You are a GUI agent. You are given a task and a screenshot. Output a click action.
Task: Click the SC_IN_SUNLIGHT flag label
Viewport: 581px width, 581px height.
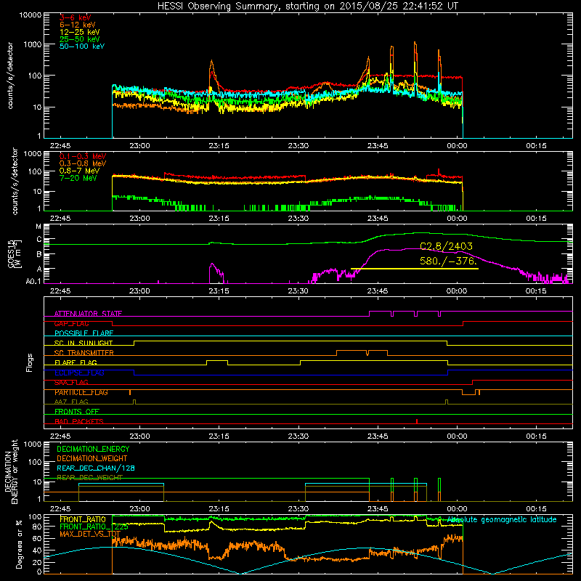pos(84,343)
